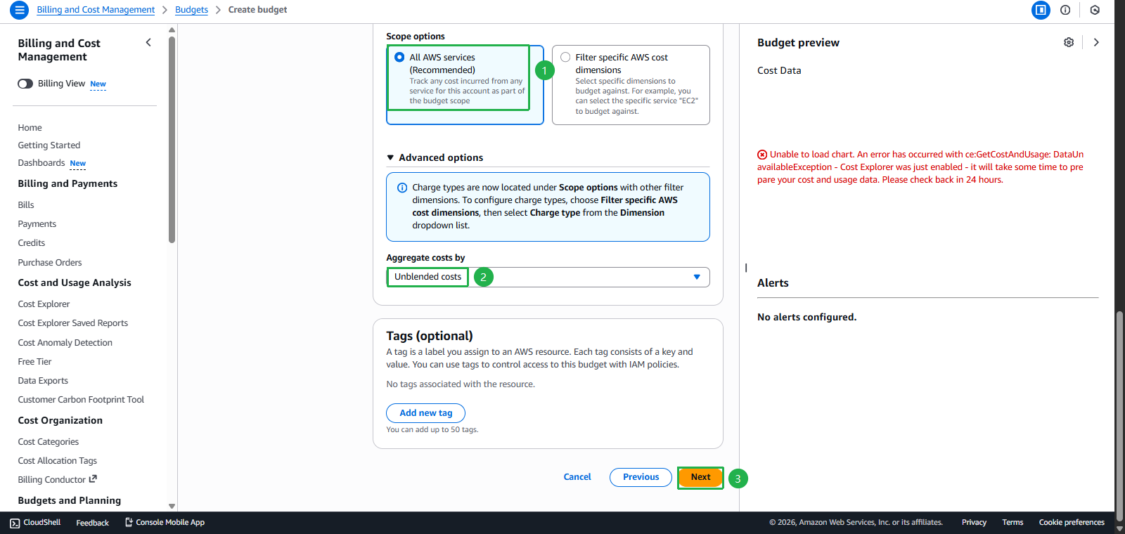Screen dimensions: 1125x534
Task: Collapse the Advanced options section
Action: coord(390,158)
